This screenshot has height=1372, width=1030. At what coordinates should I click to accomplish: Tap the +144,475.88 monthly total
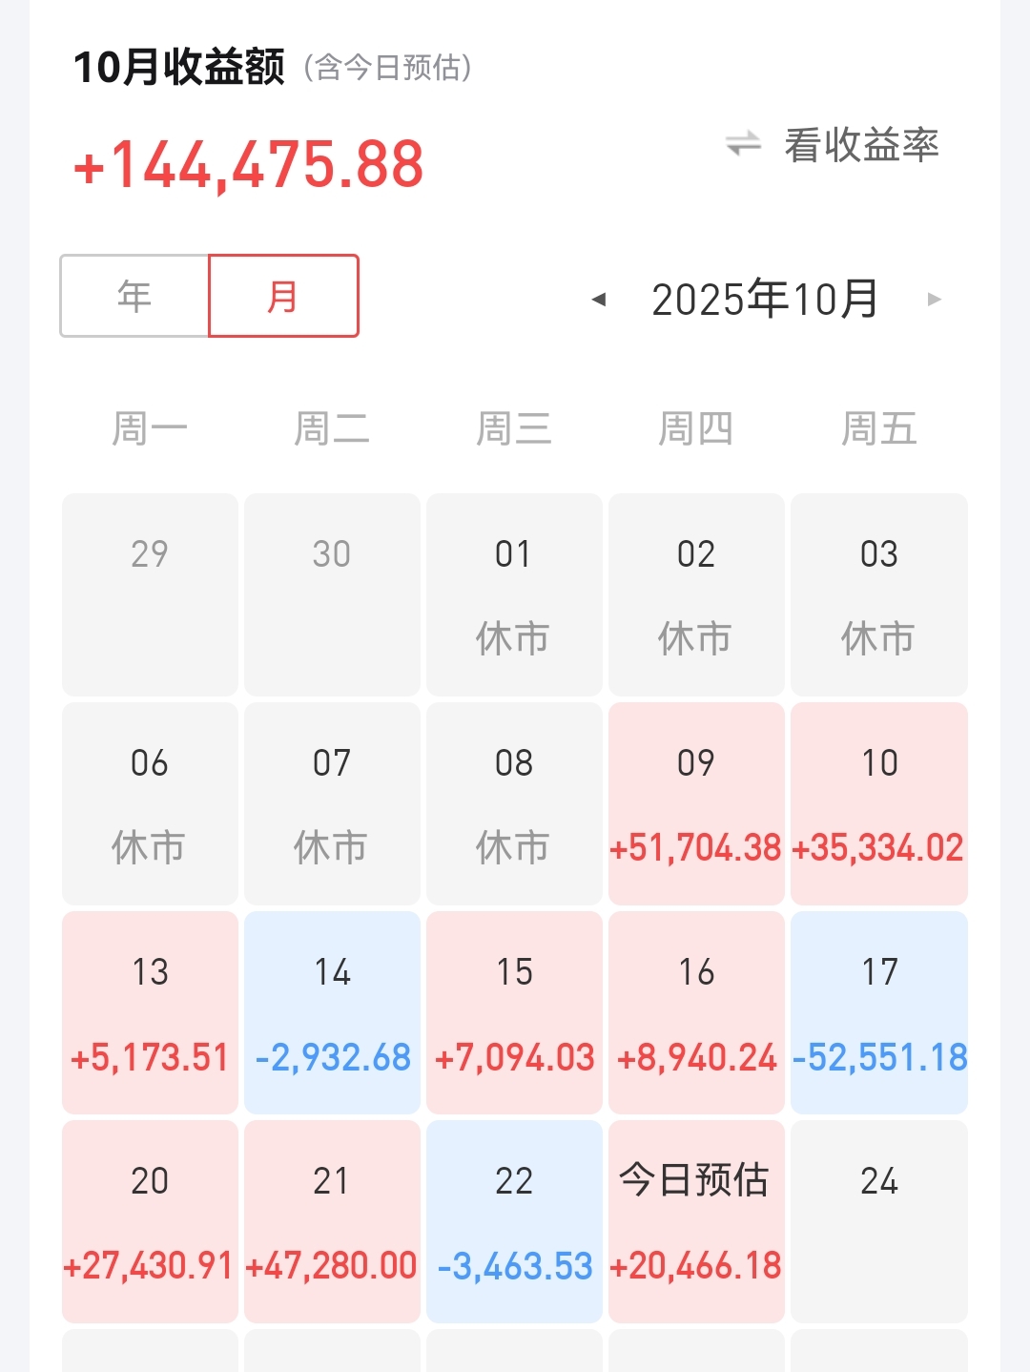click(248, 164)
